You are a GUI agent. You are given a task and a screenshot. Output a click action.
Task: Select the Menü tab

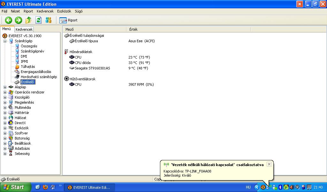tap(7, 29)
